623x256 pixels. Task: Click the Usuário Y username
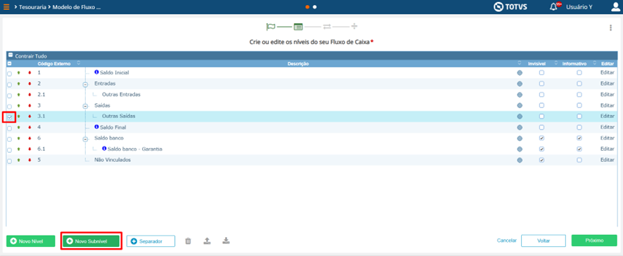(x=579, y=7)
